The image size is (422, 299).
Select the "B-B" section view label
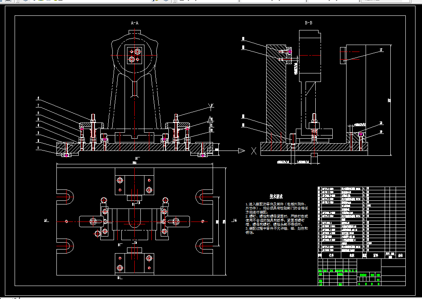308,23
